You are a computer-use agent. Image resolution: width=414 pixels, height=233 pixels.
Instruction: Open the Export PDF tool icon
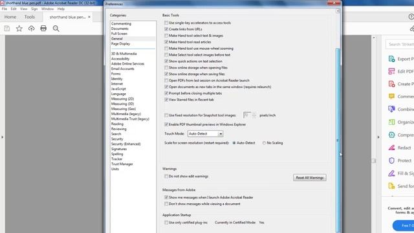[x=391, y=59]
